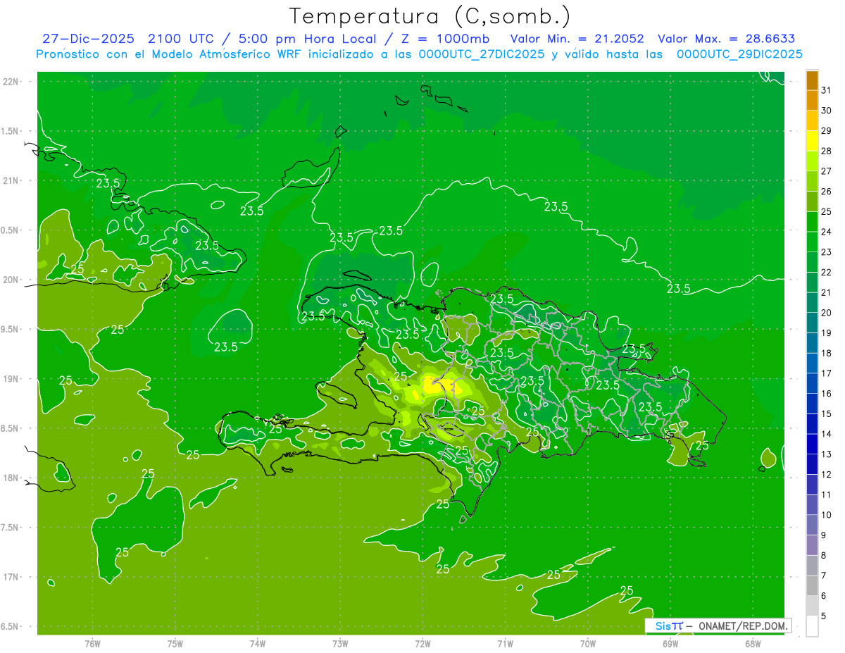Pick the green swatch between 23 and 24

[812, 242]
